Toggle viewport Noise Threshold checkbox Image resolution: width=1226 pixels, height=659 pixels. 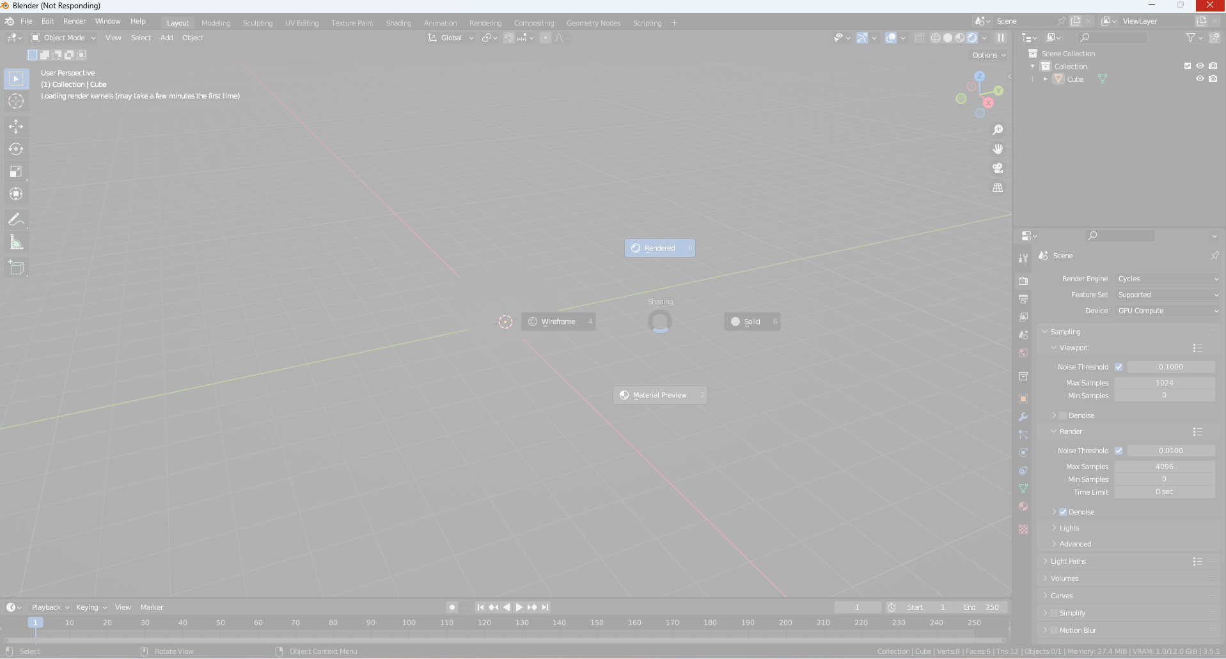click(x=1119, y=367)
